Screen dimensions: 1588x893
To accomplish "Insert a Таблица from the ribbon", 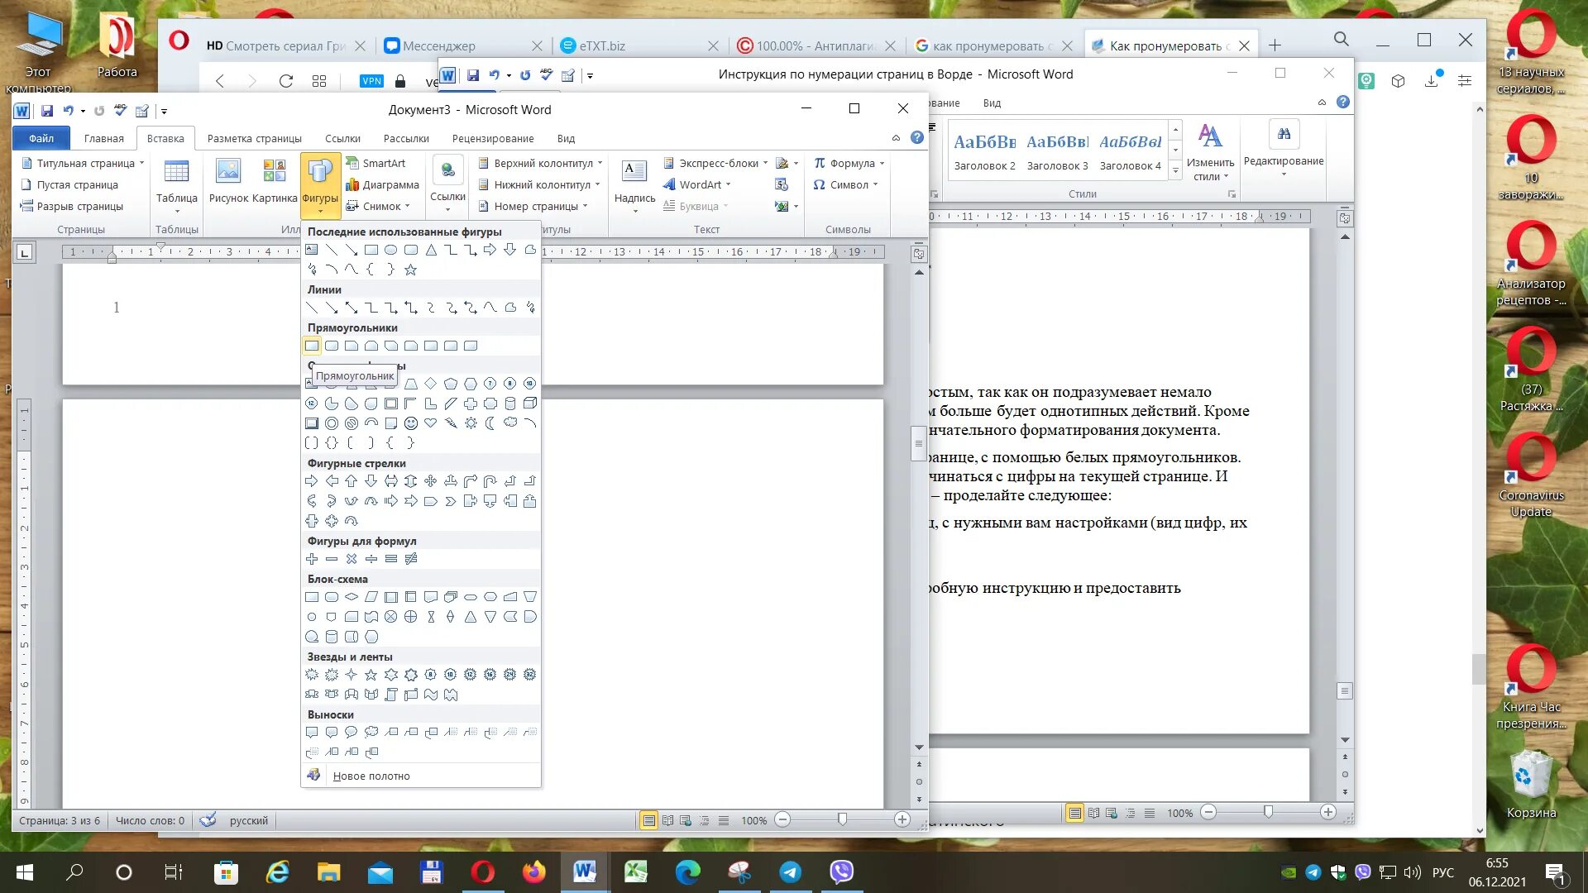I will [176, 181].
